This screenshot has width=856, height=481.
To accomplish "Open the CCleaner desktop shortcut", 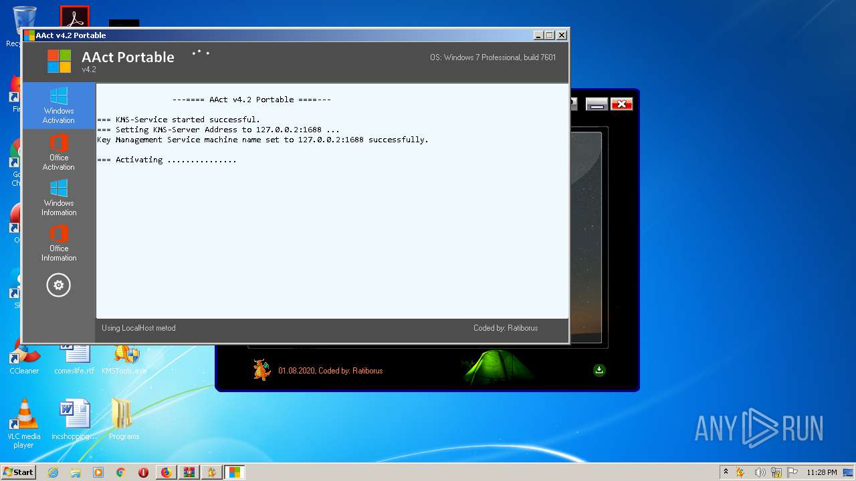I will point(24,357).
